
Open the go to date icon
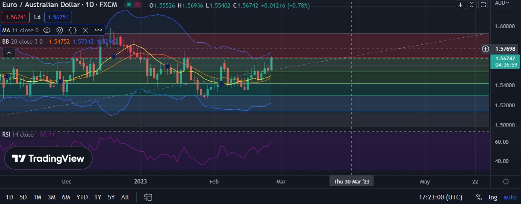point(148,197)
